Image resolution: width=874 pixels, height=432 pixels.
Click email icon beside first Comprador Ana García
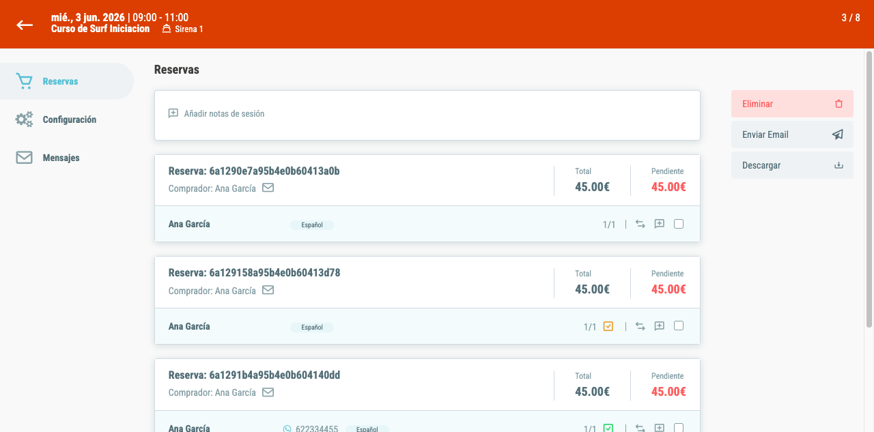tap(268, 188)
